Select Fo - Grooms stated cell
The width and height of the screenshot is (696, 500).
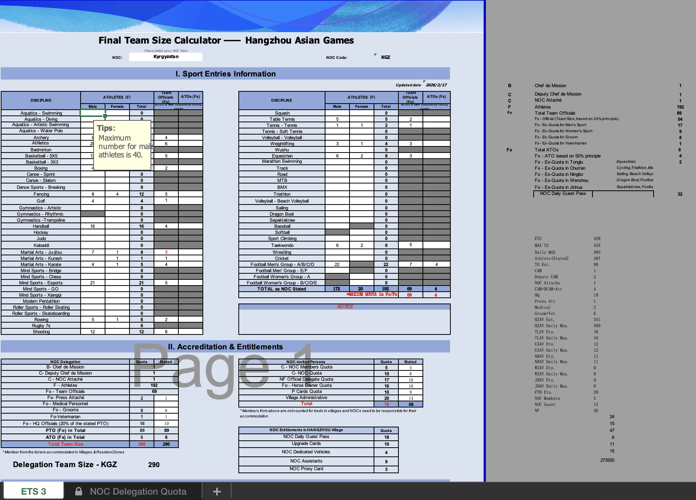(166, 411)
